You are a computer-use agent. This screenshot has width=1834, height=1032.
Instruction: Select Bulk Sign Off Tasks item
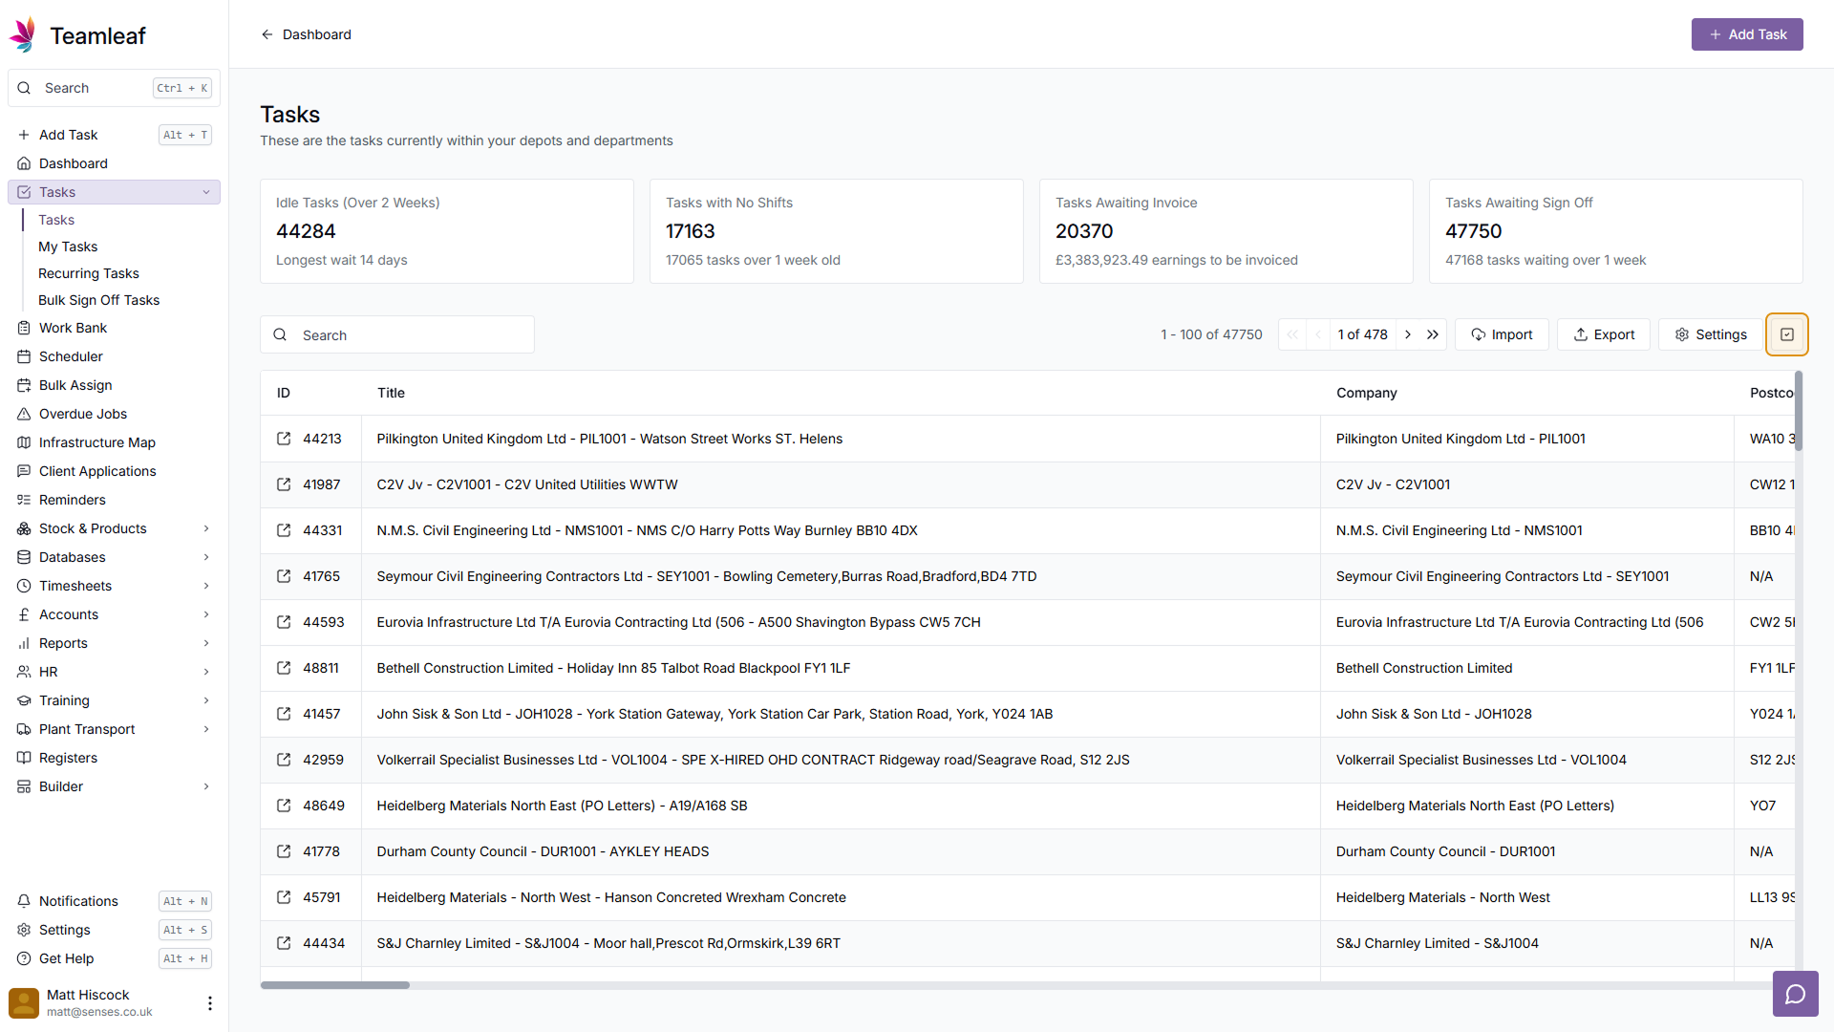point(99,300)
